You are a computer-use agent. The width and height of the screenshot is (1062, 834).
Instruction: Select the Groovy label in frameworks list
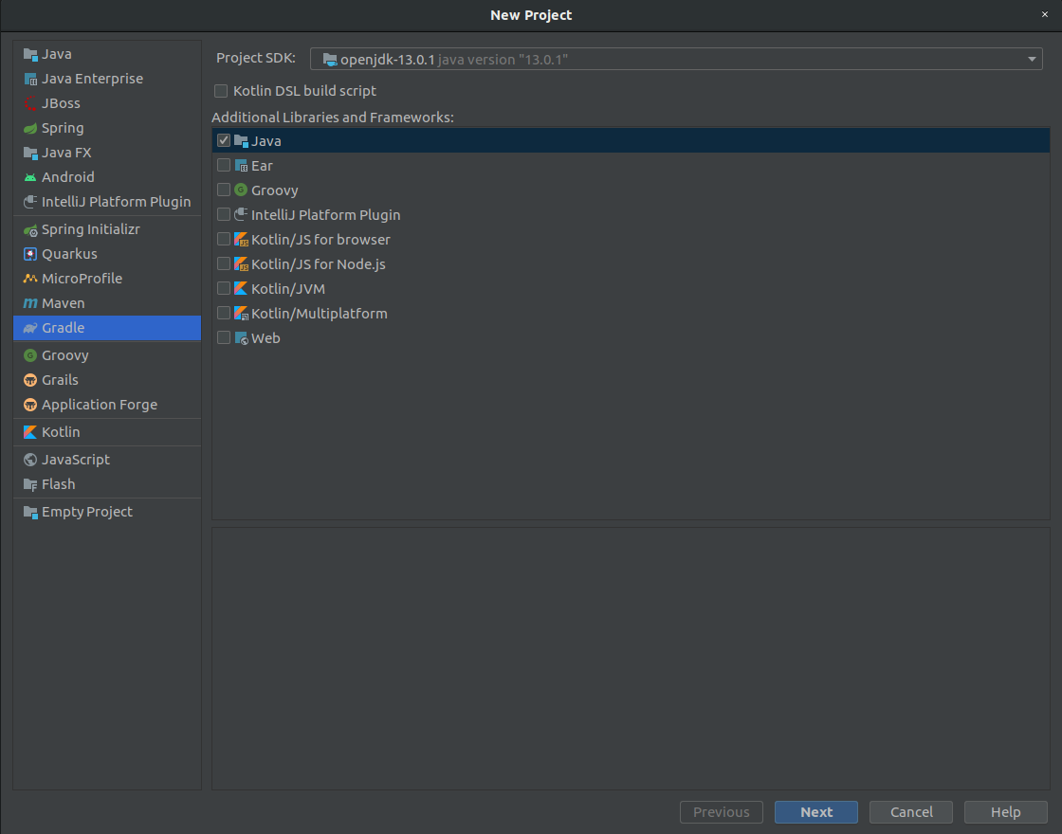(274, 190)
